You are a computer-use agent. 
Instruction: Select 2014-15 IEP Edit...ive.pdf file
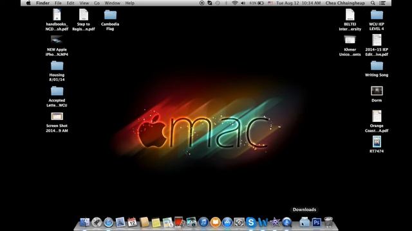pos(377,46)
